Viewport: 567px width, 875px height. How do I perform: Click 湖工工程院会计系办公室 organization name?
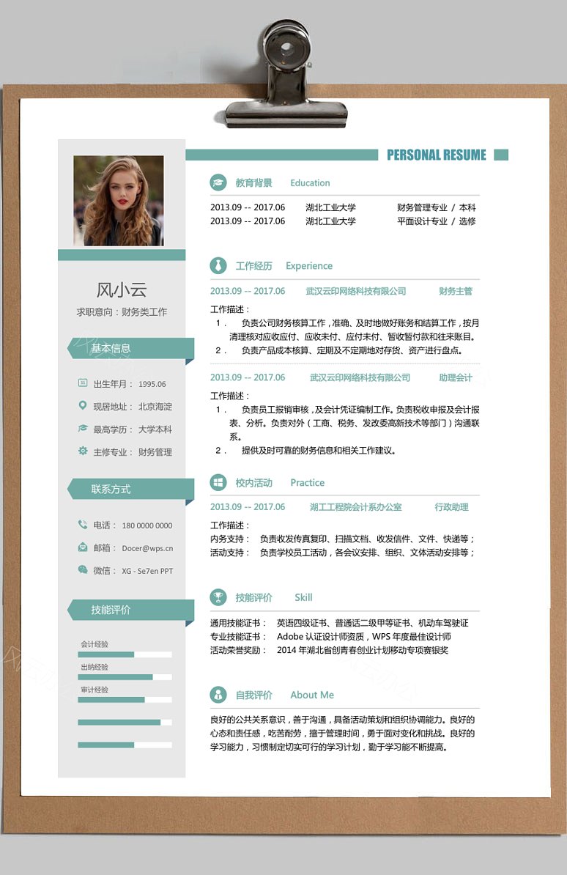[355, 507]
